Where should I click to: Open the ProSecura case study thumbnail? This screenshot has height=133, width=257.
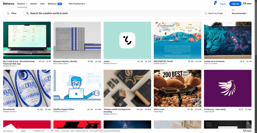click(x=228, y=88)
